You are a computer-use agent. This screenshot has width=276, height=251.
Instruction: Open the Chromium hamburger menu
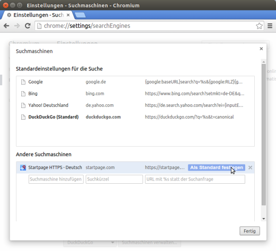click(270, 26)
